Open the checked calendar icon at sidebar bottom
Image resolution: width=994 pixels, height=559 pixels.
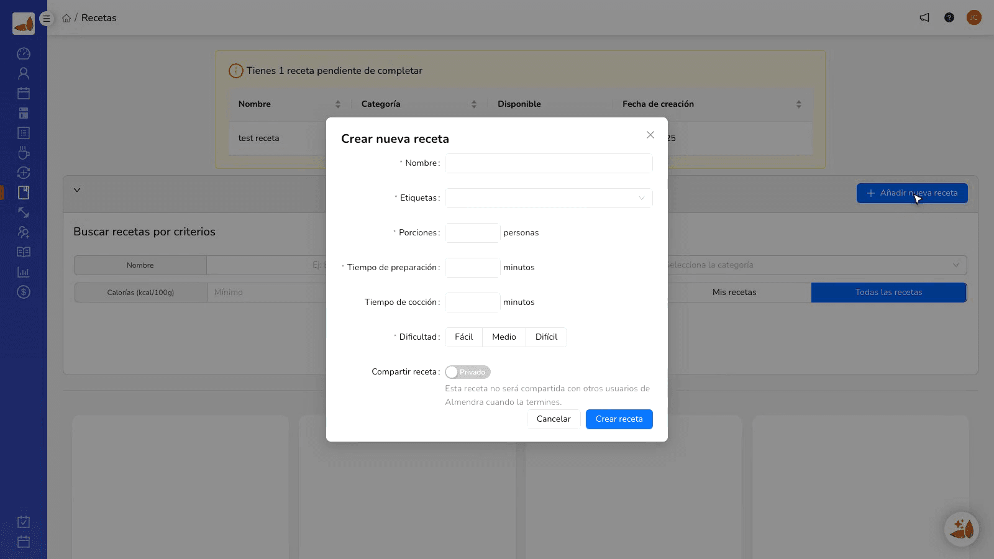pos(24,522)
